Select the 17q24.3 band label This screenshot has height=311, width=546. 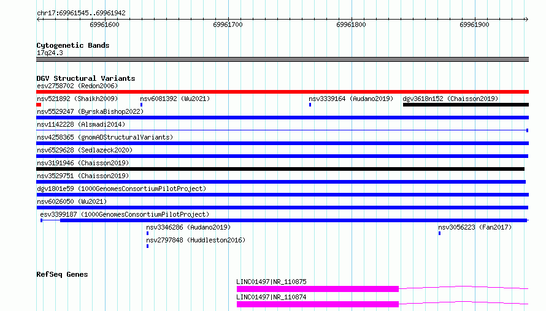(50, 53)
